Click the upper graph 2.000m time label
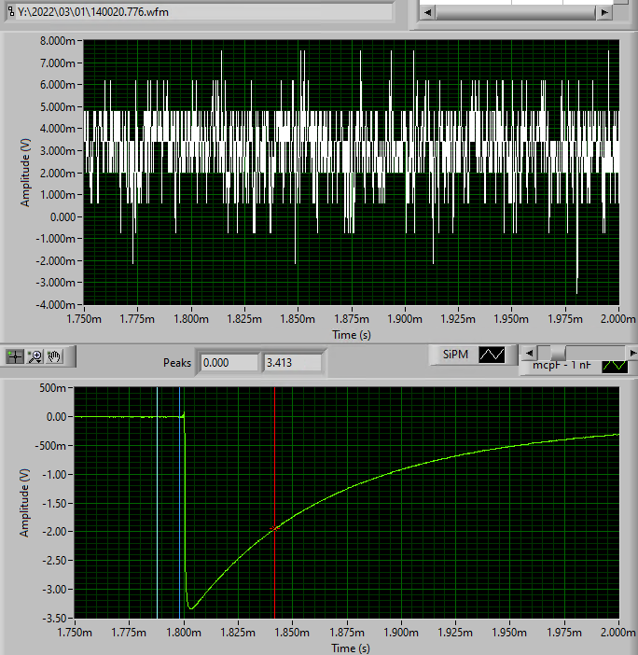 (x=618, y=319)
